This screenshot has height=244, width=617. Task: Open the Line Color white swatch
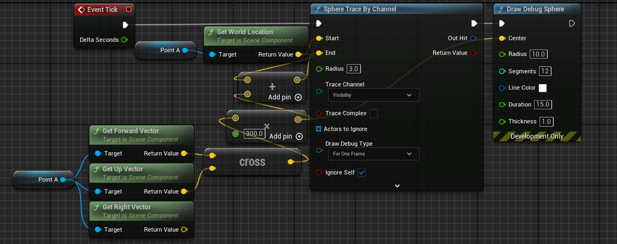(543, 88)
